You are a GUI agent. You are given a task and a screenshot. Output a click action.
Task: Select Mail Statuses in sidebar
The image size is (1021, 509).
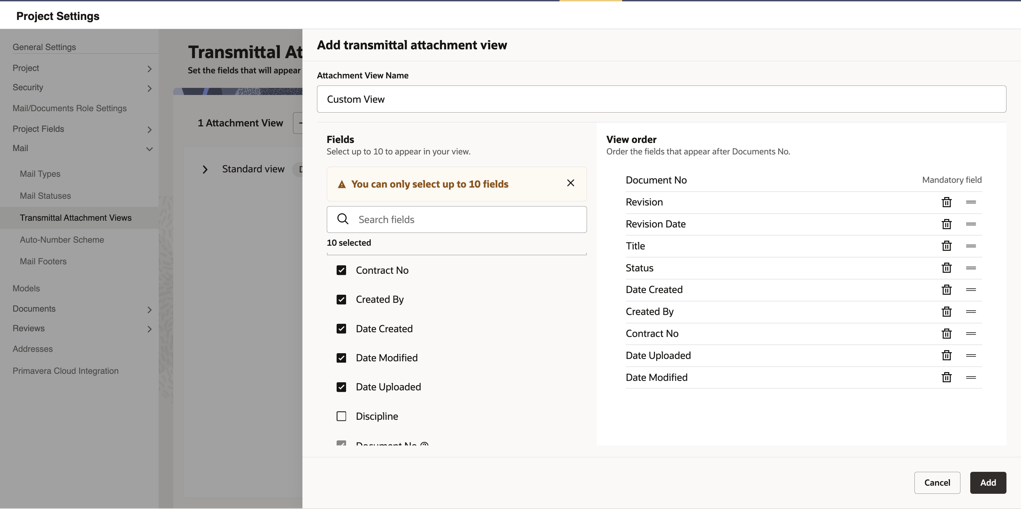point(45,196)
